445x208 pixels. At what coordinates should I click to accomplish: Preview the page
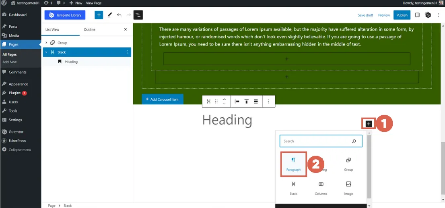click(384, 15)
